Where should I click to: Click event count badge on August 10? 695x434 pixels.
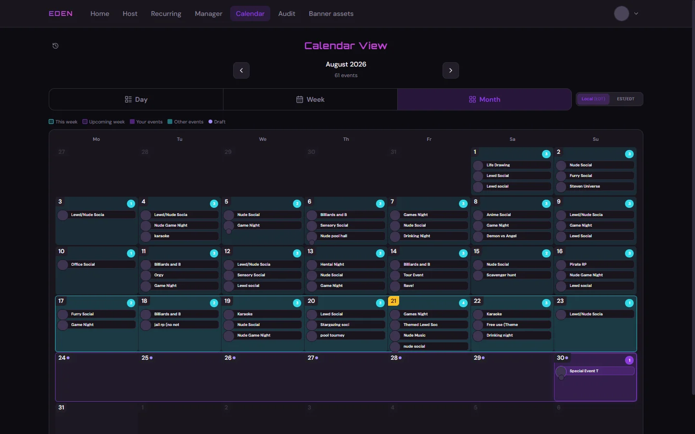coord(131,253)
